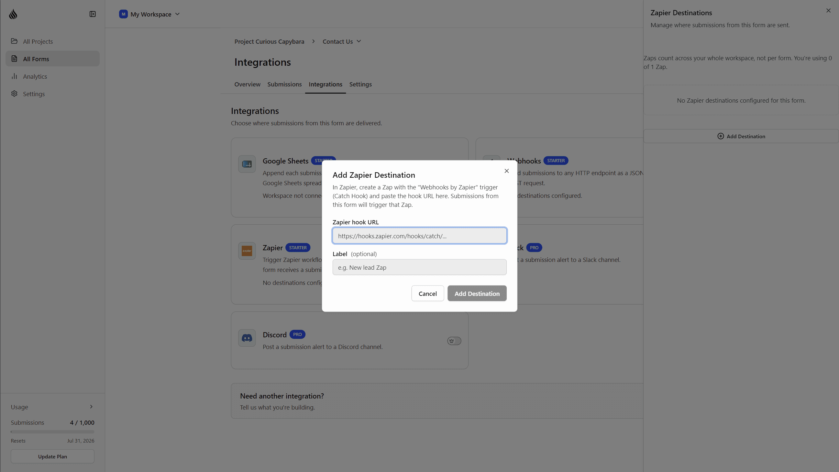Click the PRO badge next to Discord
The height and width of the screenshot is (472, 839).
click(x=297, y=334)
